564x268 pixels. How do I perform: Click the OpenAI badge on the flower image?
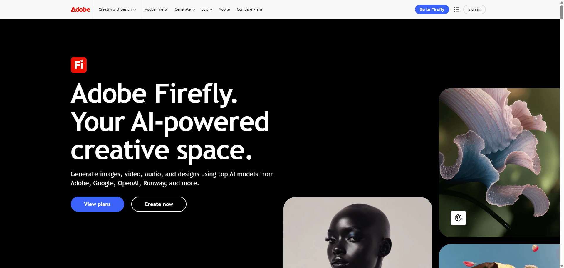tap(458, 218)
